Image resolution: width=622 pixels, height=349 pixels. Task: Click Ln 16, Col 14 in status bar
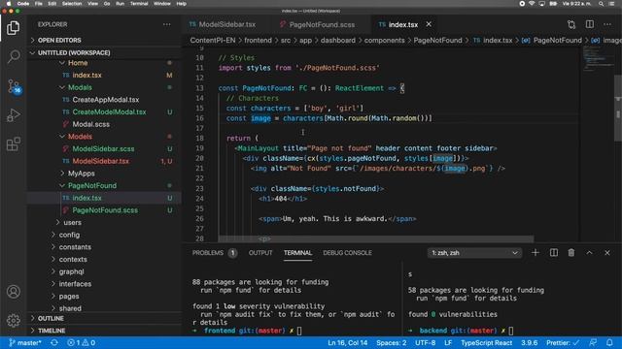pos(348,342)
